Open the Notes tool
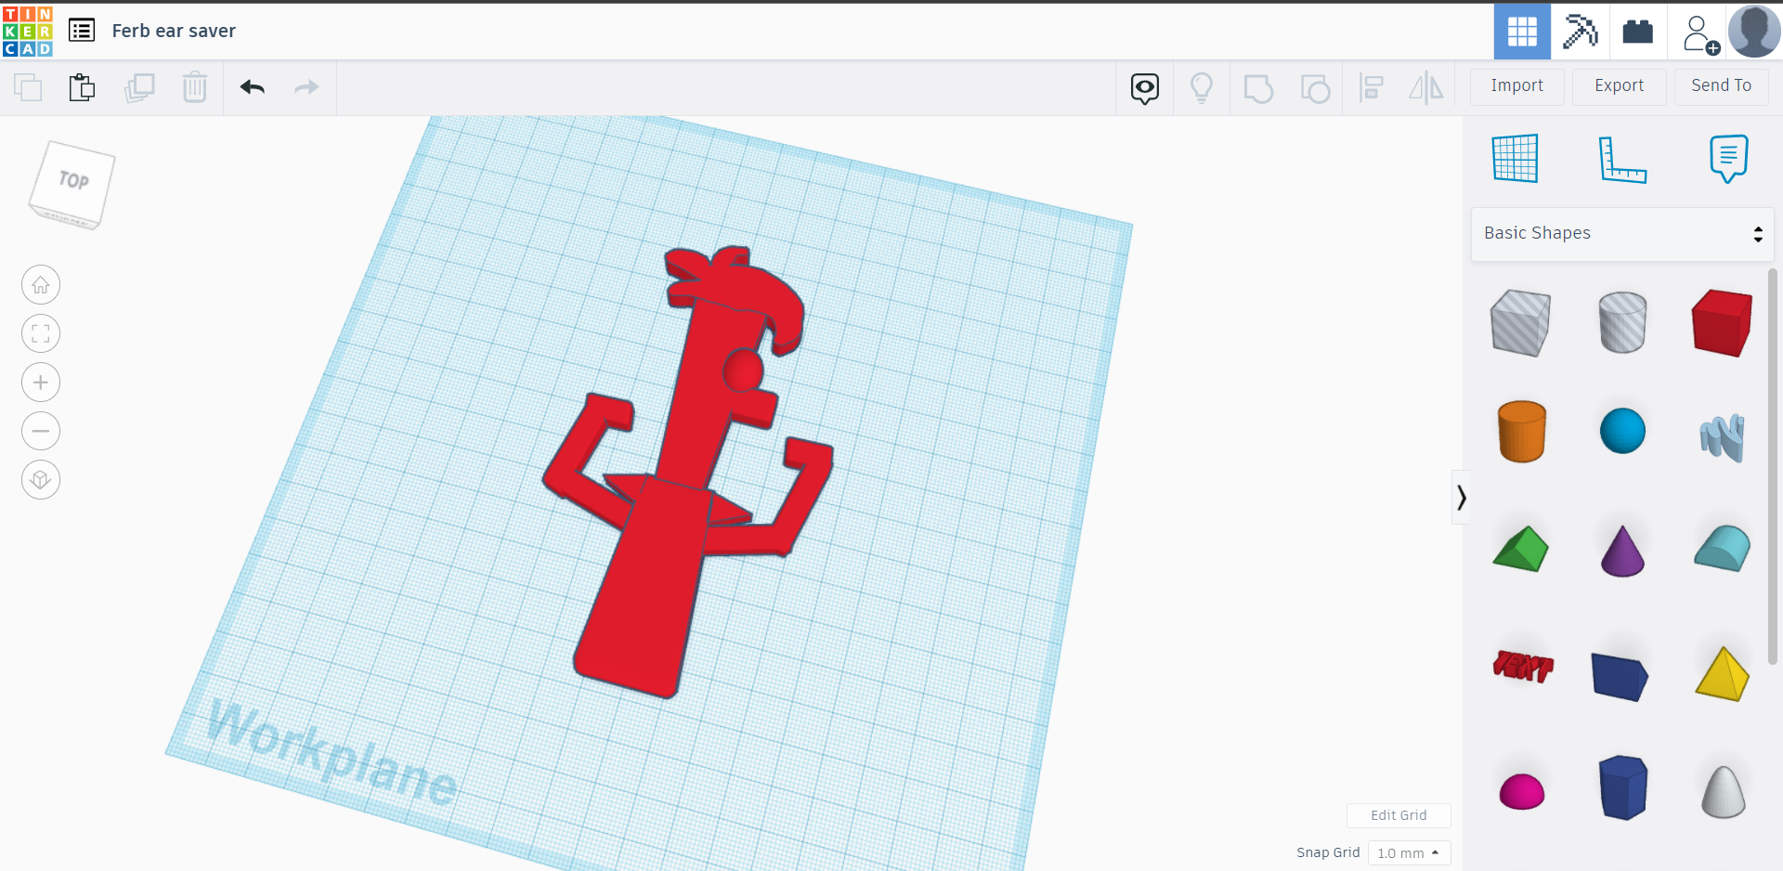This screenshot has width=1783, height=871. [x=1728, y=158]
